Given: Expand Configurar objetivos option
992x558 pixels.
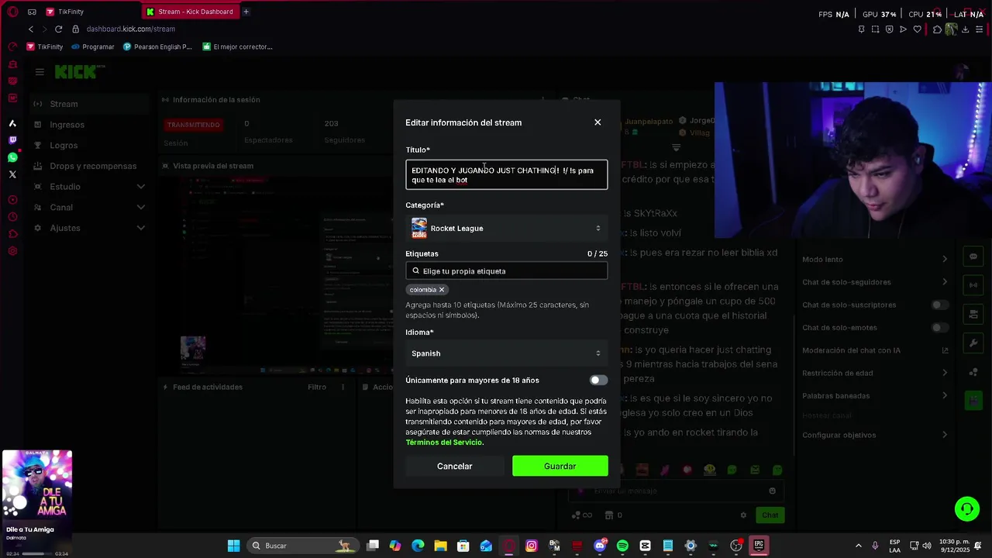Looking at the screenshot, I should coord(874,436).
